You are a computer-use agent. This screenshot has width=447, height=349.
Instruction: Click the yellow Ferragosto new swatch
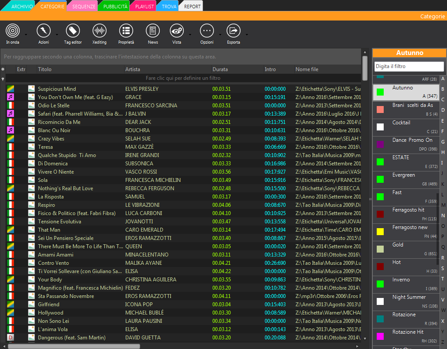pos(380,231)
